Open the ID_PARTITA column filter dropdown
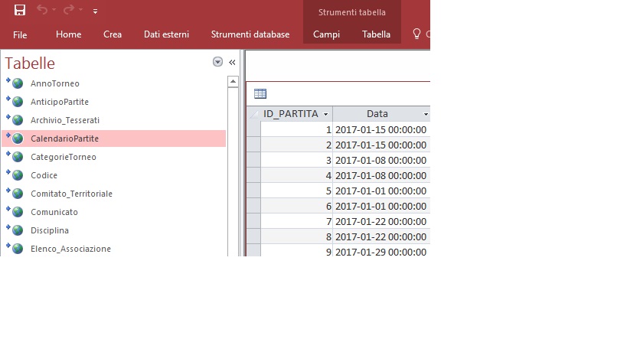Viewport: 627px width, 352px height. coord(326,114)
